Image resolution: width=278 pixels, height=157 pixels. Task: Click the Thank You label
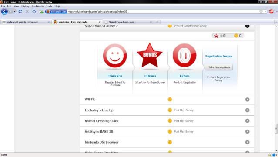click(x=115, y=76)
